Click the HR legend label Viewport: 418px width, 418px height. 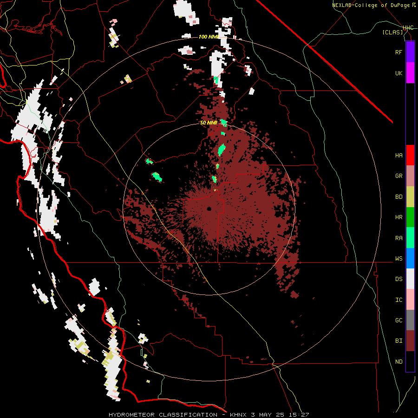[x=398, y=217]
